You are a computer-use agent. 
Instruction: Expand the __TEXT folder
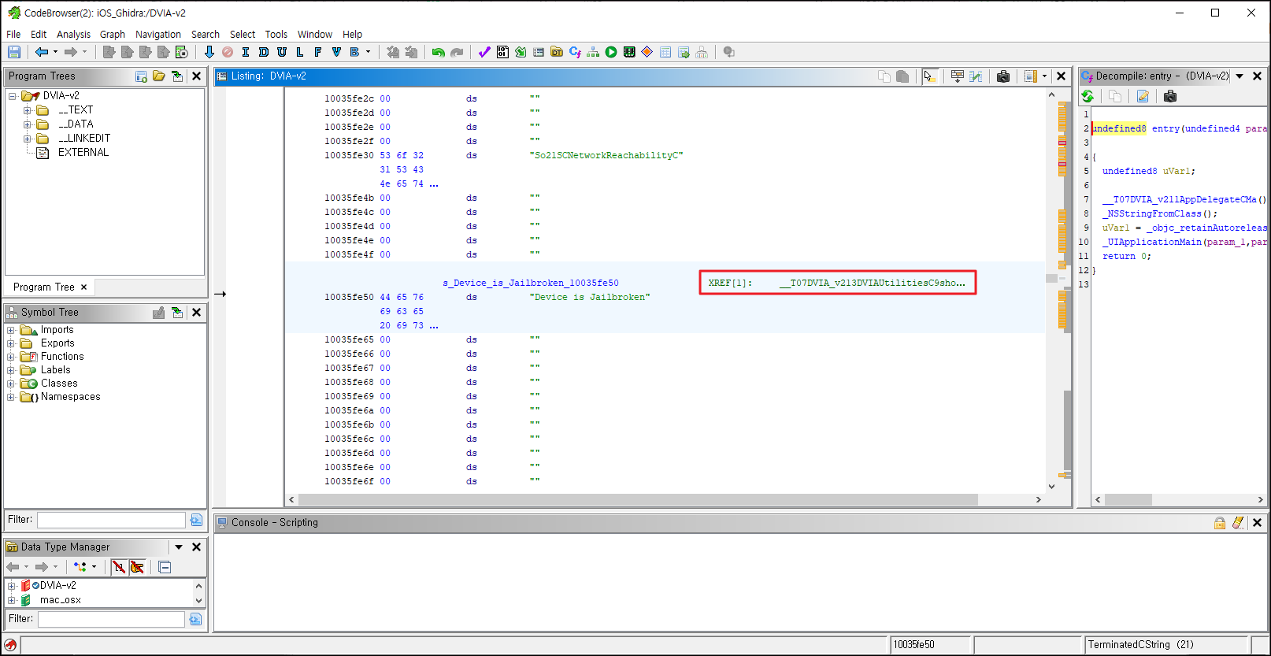point(28,110)
